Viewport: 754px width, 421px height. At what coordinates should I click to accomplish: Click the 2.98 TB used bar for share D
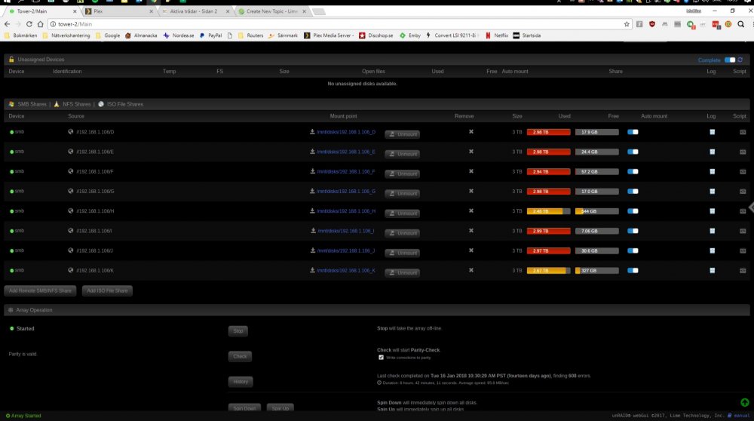[x=549, y=132]
